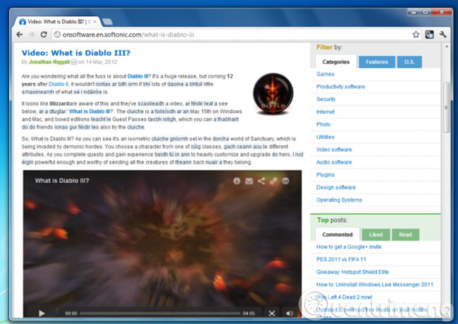Click the email envelope next to Jonathan Riggall
Screen dimensions: 458x324
click(x=74, y=62)
